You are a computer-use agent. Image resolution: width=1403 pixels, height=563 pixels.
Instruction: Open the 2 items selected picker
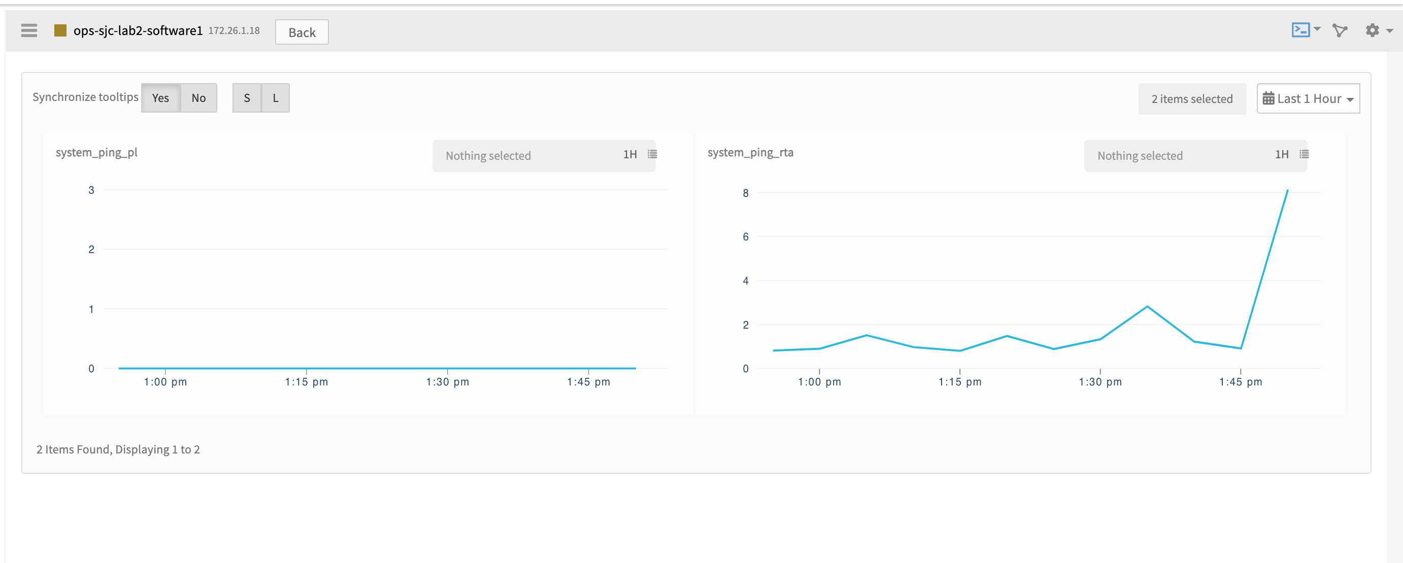(1191, 99)
